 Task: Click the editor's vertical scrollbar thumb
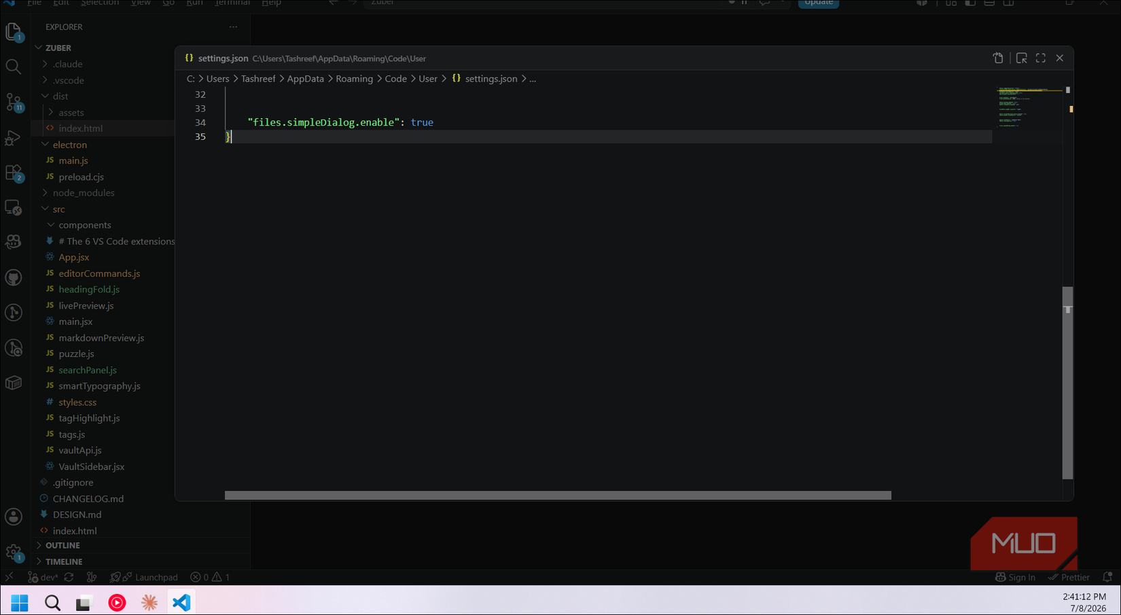pyautogui.click(x=1067, y=383)
